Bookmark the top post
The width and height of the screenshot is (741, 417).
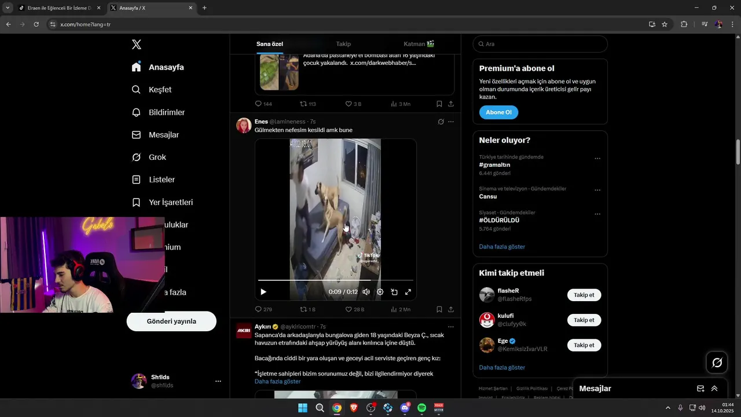coord(439,104)
